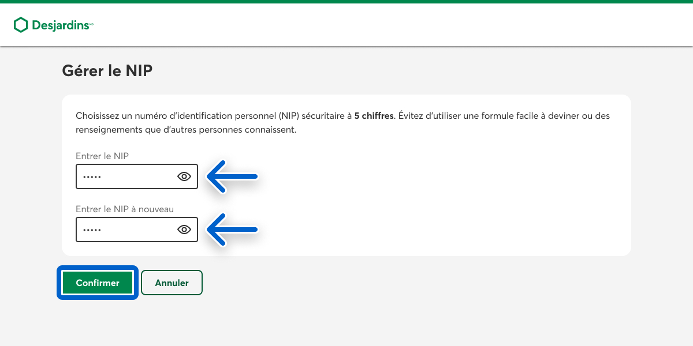Show PIN in 'Entrer le NIP à nouveau' field

(x=184, y=230)
